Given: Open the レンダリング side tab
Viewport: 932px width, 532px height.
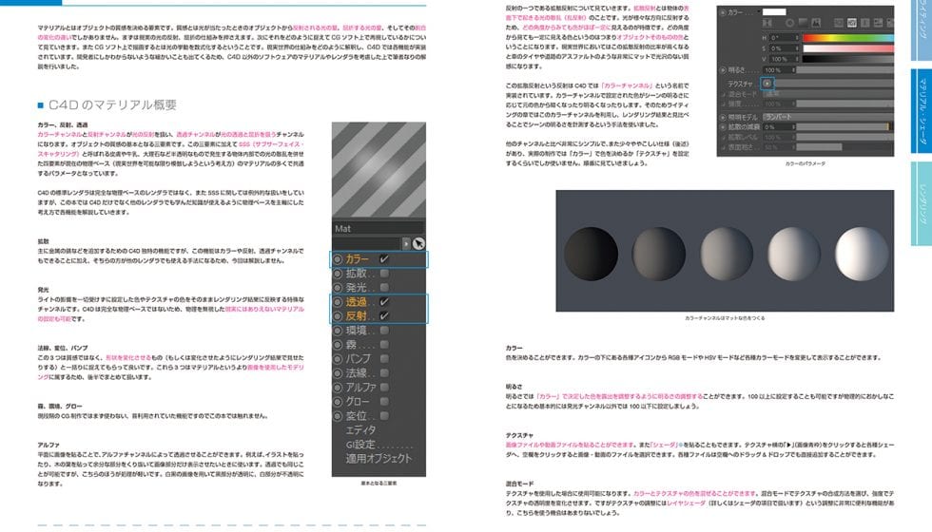Looking at the screenshot, I should click(922, 203).
